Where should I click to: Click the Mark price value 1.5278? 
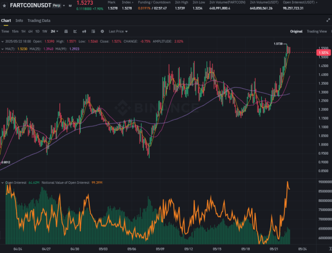point(113,9)
